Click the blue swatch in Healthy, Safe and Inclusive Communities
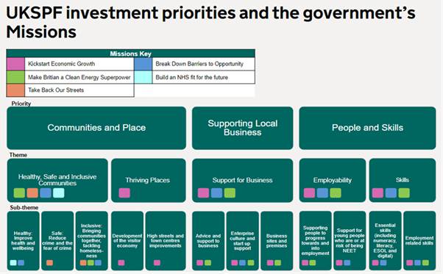 point(46,193)
